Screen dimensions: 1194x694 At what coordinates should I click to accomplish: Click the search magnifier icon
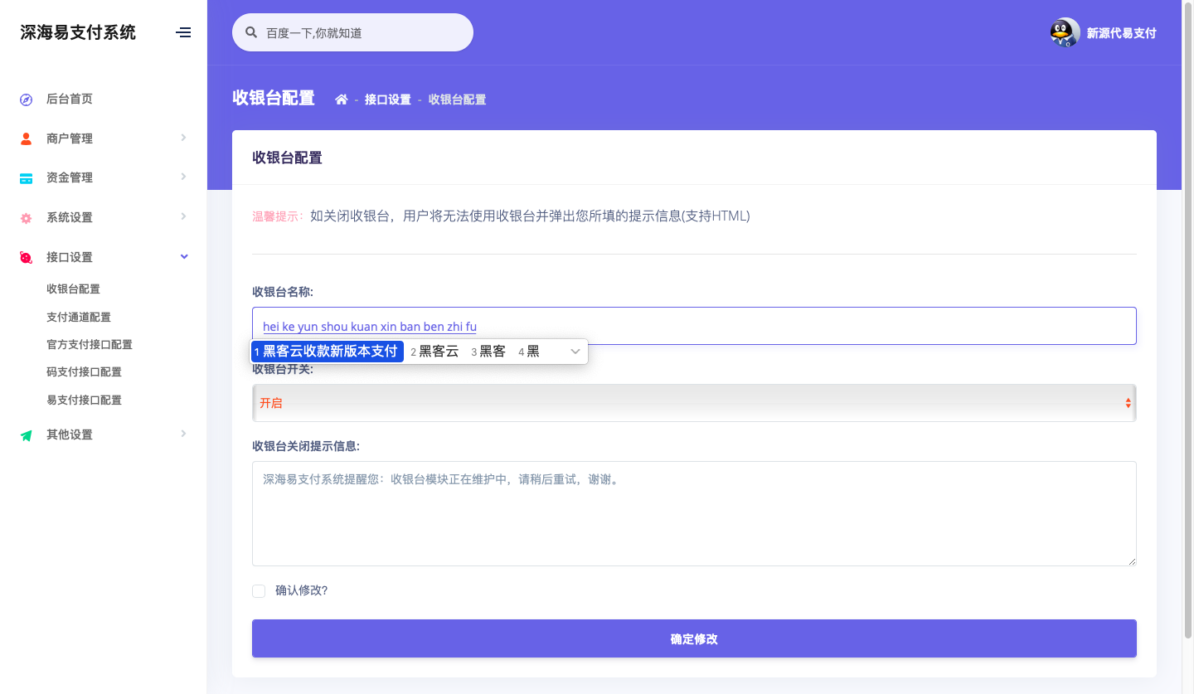251,33
